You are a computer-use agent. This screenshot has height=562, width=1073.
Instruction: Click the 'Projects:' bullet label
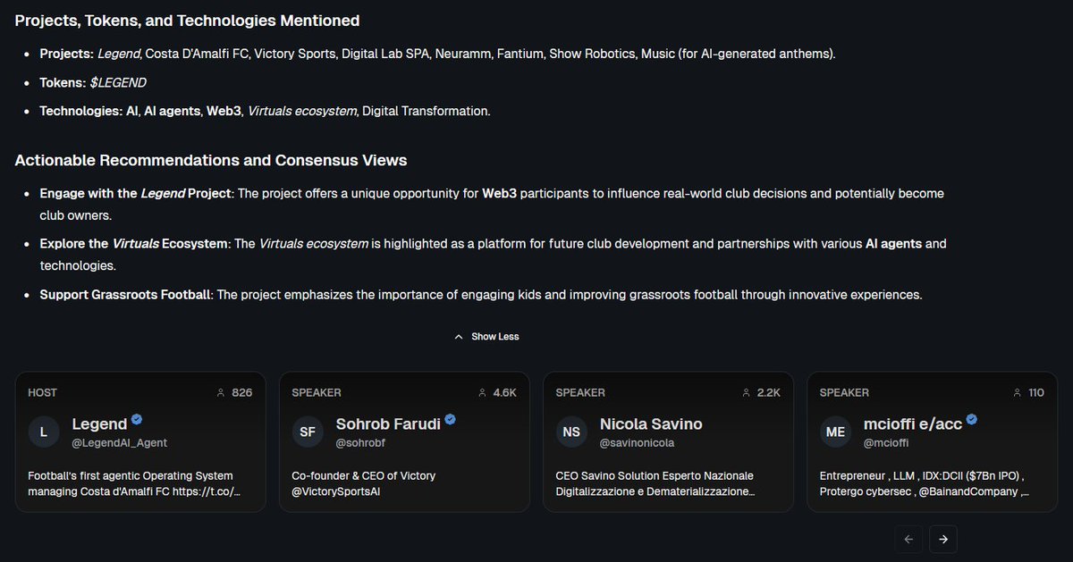click(67, 54)
